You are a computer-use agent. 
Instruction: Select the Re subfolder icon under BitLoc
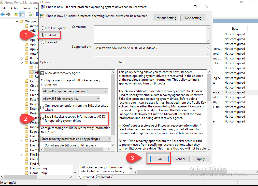(x=31, y=76)
